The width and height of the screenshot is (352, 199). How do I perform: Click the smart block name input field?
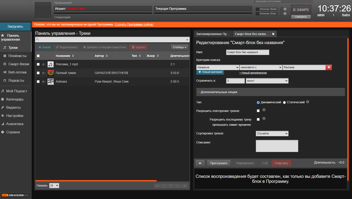point(248,52)
